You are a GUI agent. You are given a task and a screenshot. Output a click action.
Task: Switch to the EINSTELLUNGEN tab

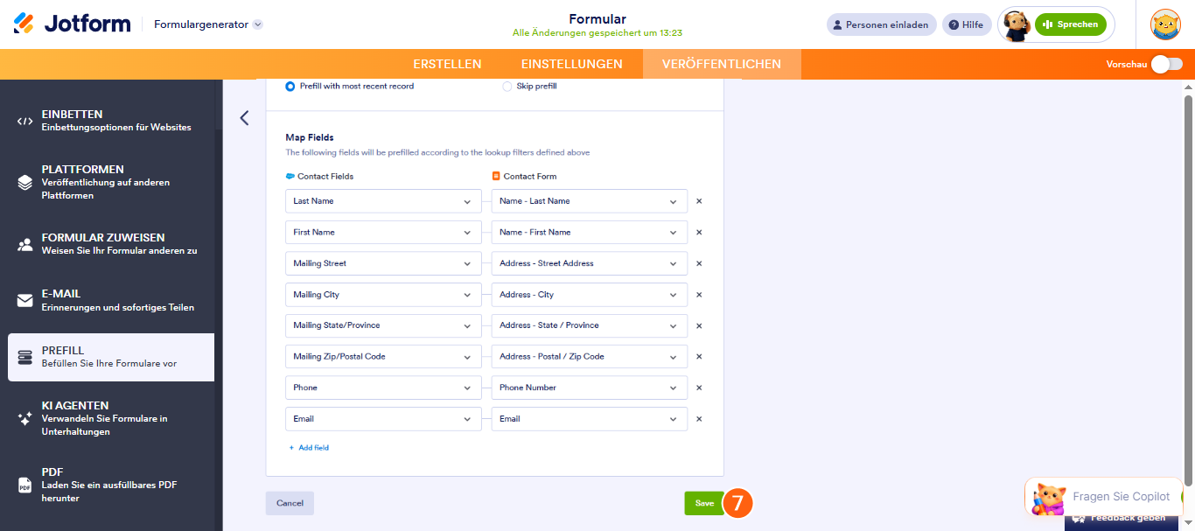click(572, 64)
